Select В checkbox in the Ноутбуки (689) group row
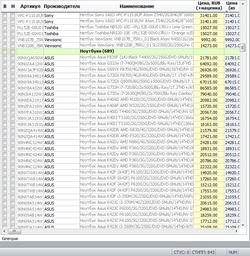 (x=5, y=51)
